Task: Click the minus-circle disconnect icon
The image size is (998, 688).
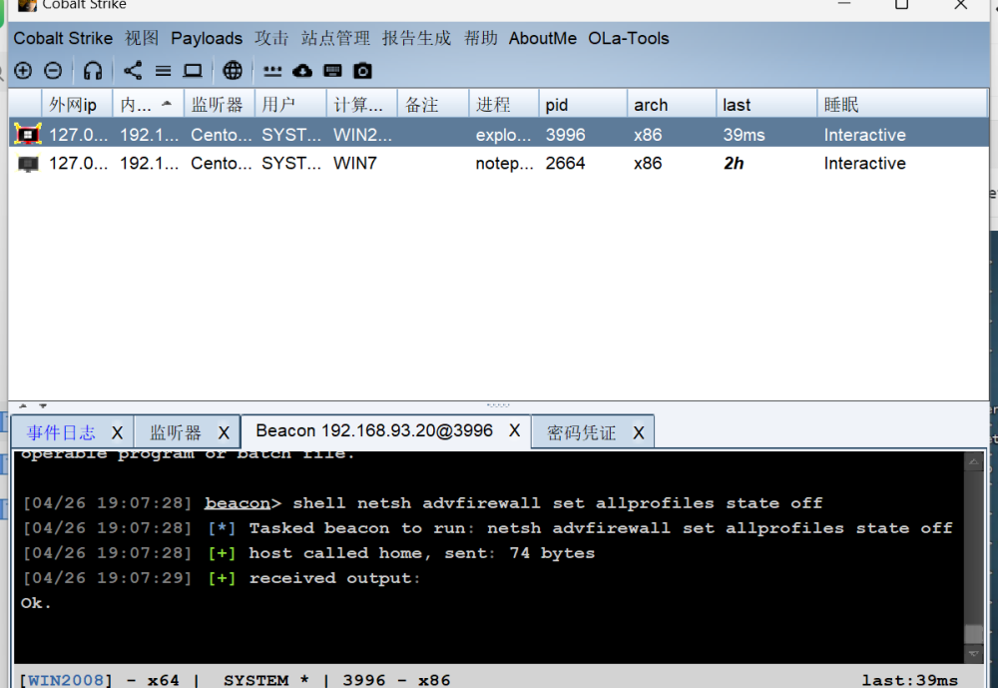Action: (54, 71)
